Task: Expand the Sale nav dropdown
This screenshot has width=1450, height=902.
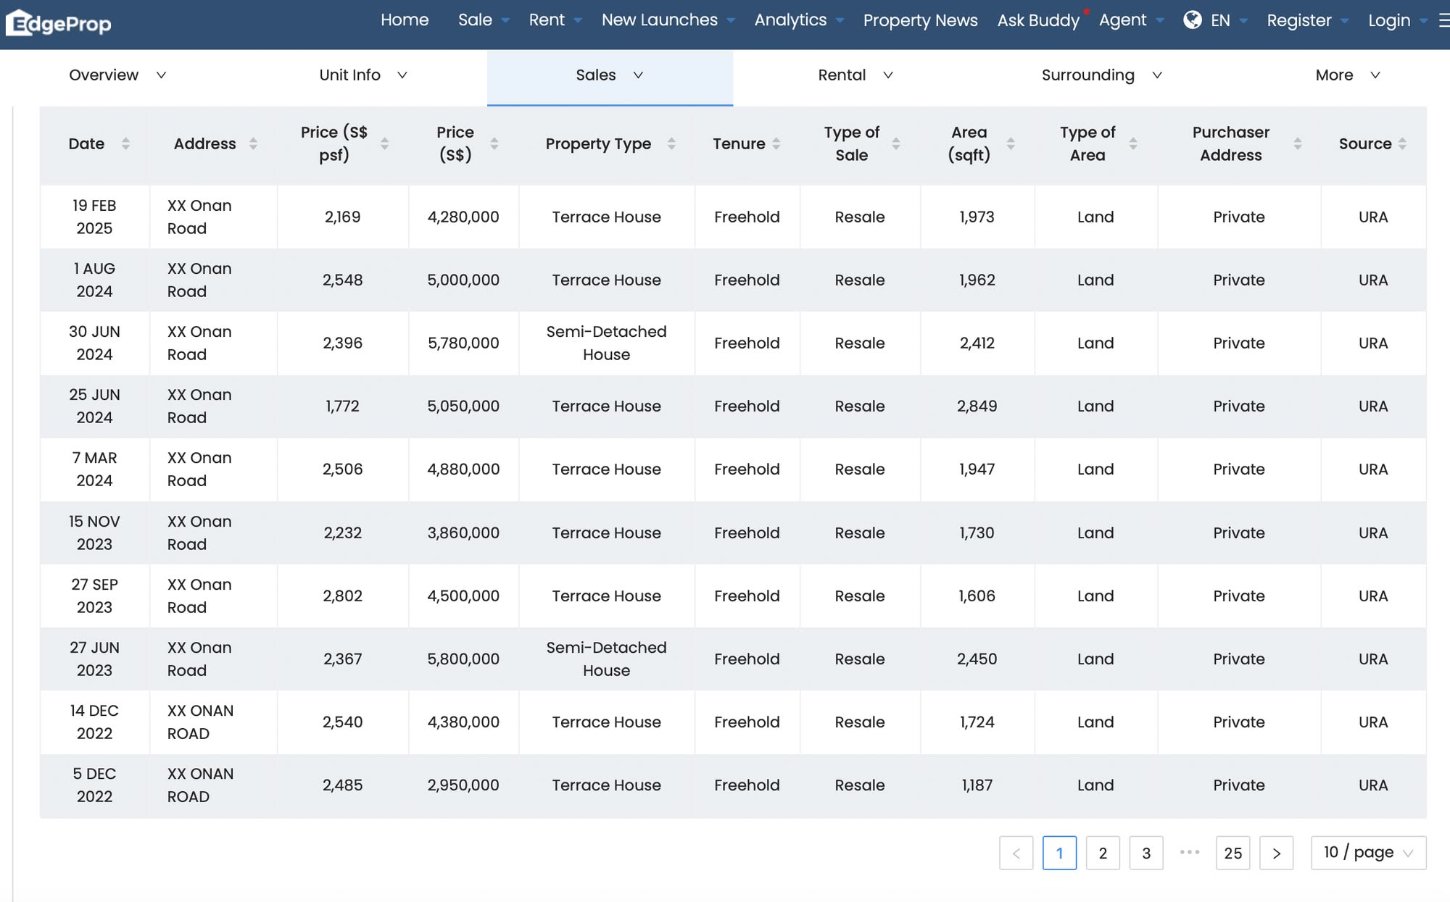Action: [x=505, y=20]
